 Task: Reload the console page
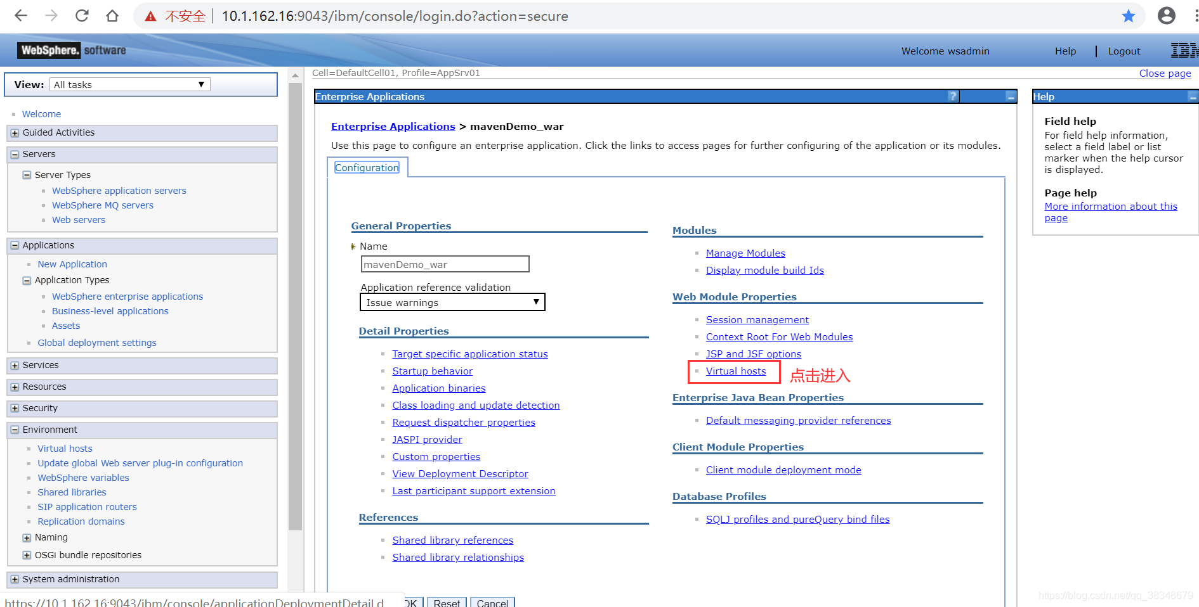click(x=82, y=16)
